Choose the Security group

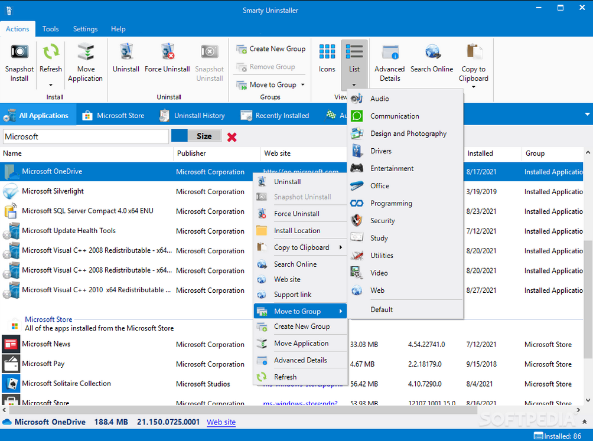[x=405, y=220]
